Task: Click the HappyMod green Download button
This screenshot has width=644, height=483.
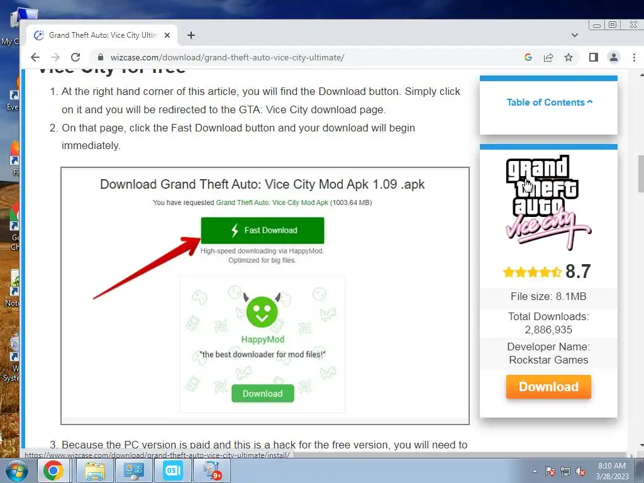Action: 262,394
